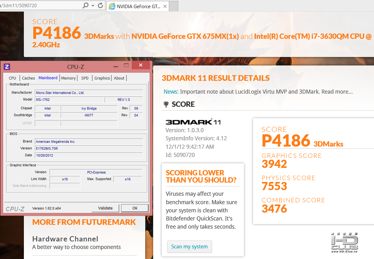374x259 pixels.
Task: Switch to the CPU tab in CPU-Z
Action: (x=13, y=78)
